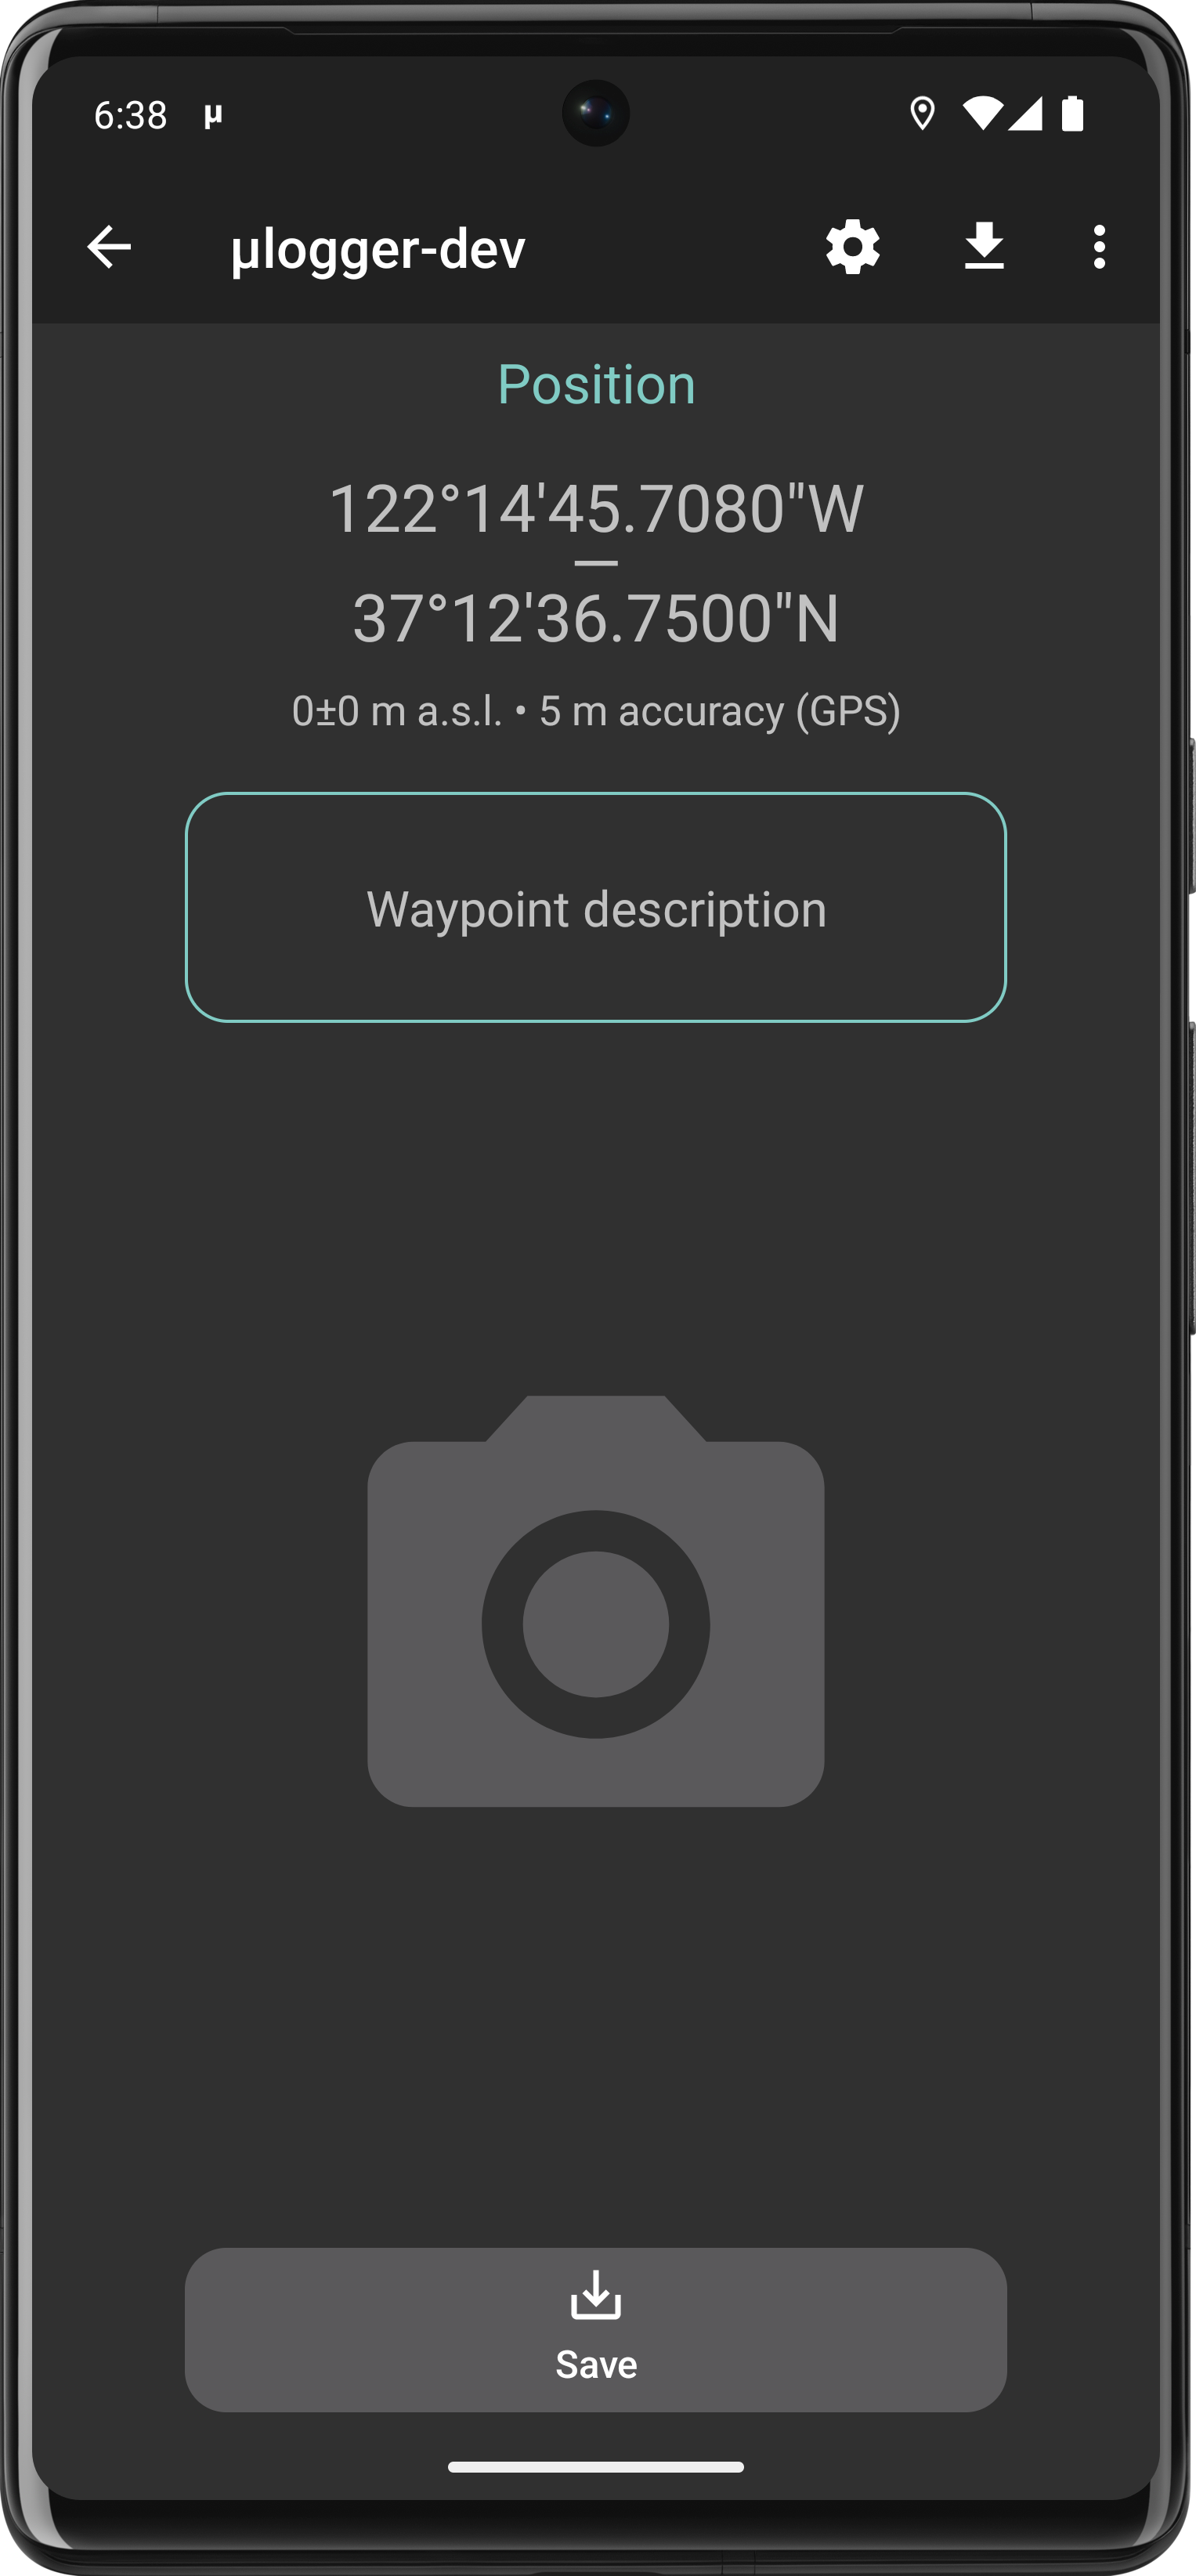Tap the longitude 122°14'45.7080"W text
The image size is (1196, 2576).
tap(596, 509)
